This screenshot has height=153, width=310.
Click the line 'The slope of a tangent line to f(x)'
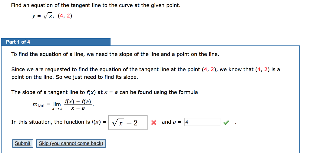click(x=104, y=92)
